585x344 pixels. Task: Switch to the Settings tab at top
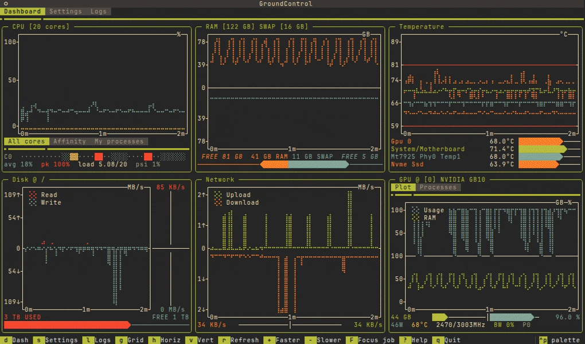(x=65, y=11)
